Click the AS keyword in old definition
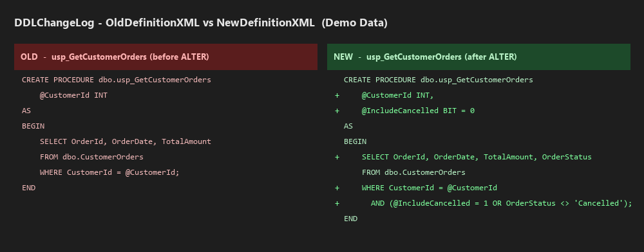The height and width of the screenshot is (252, 644). tap(26, 111)
